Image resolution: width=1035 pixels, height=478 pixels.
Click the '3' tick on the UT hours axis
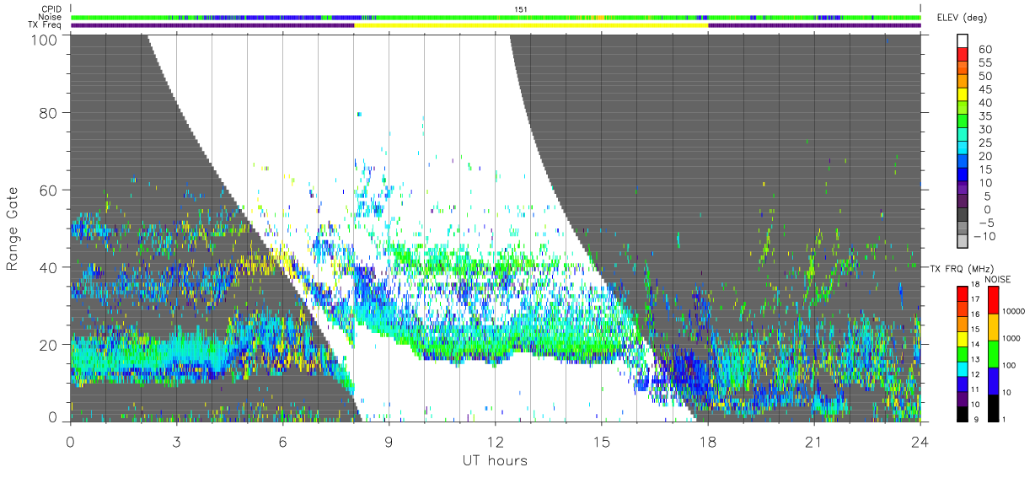(x=176, y=441)
